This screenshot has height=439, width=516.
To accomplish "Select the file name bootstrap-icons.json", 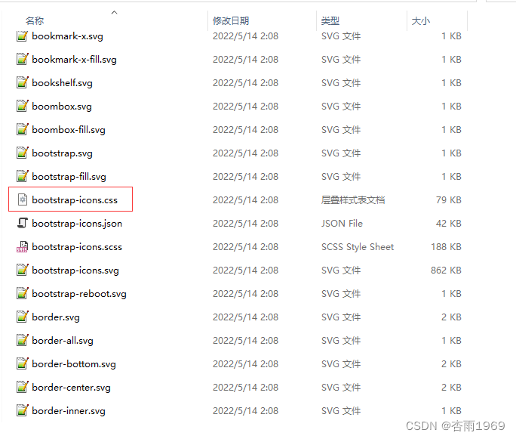I will tap(77, 223).
